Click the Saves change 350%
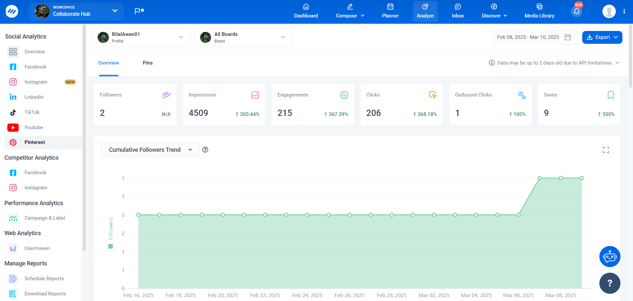The width and height of the screenshot is (633, 301). 606,114
